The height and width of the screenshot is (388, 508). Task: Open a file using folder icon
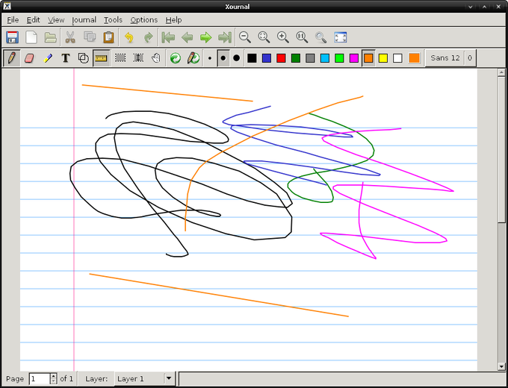[50, 37]
